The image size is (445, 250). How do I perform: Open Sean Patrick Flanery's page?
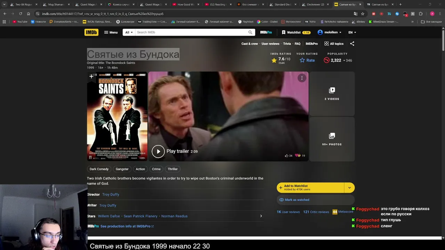coord(140,216)
